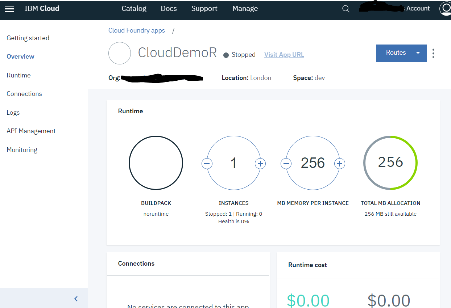Image resolution: width=451 pixels, height=308 pixels.
Task: Decrease MB memory per instance
Action: click(x=286, y=164)
